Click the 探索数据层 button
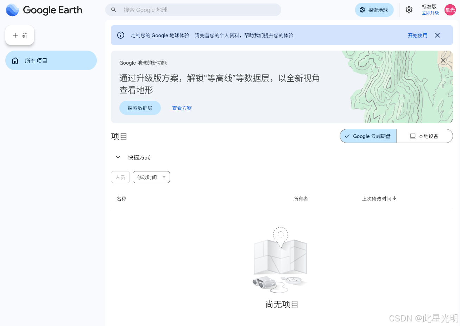This screenshot has width=460, height=326. coord(140,108)
